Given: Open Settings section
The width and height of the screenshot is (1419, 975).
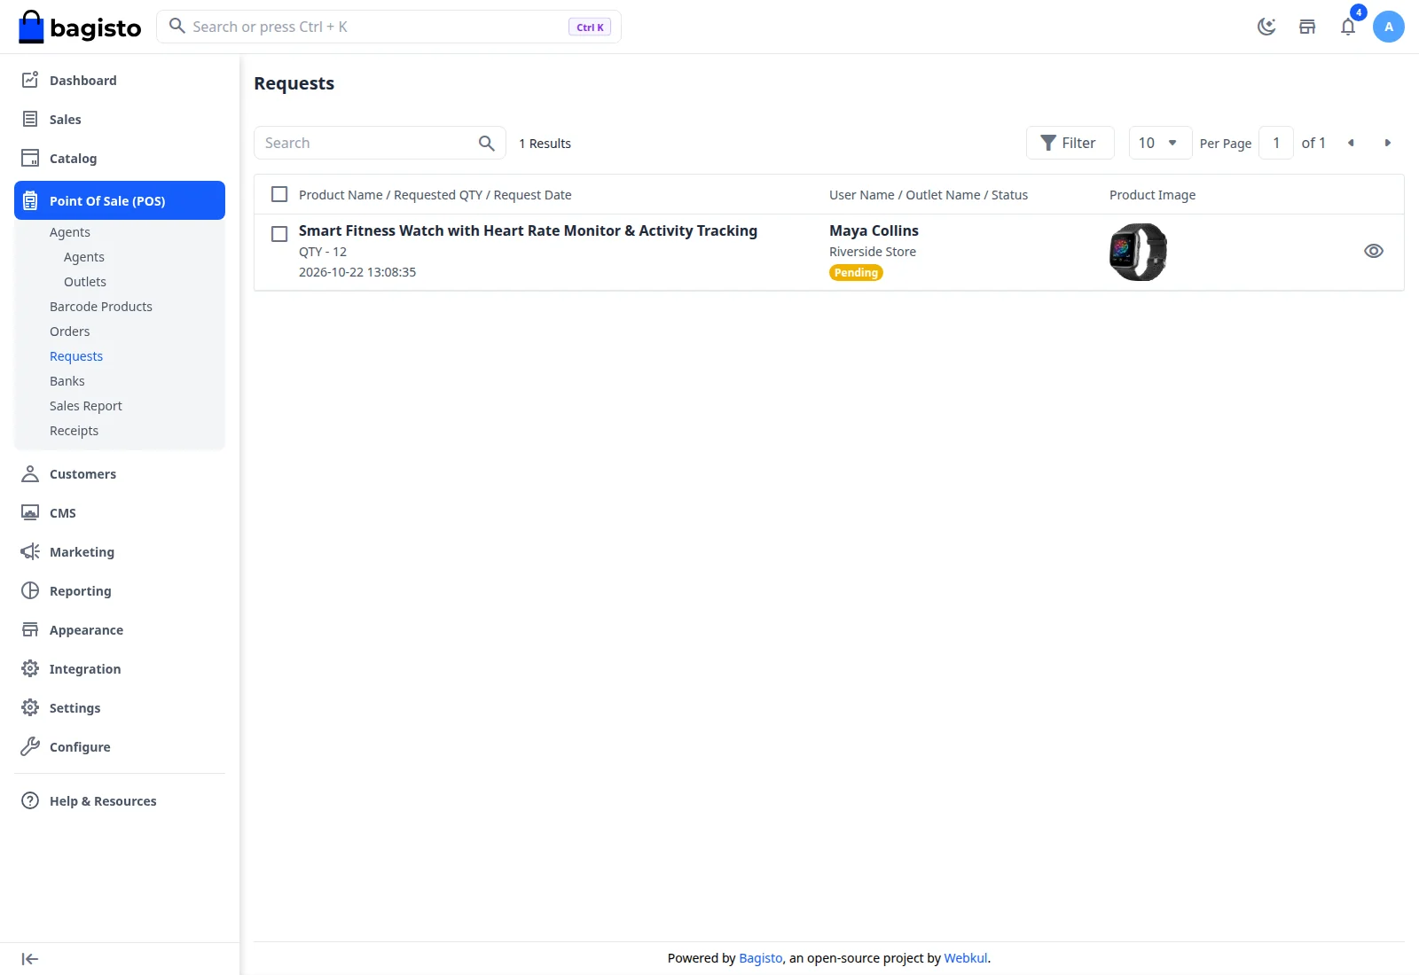Looking at the screenshot, I should pos(120,708).
